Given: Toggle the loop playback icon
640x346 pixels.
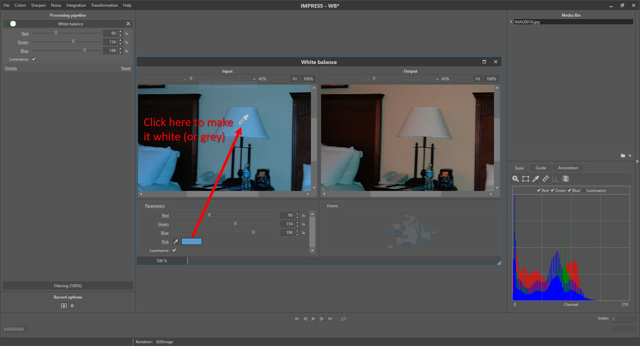Looking at the screenshot, I should click(x=343, y=319).
